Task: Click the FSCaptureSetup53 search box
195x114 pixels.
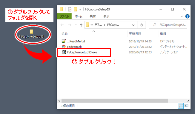Action: point(168,25)
